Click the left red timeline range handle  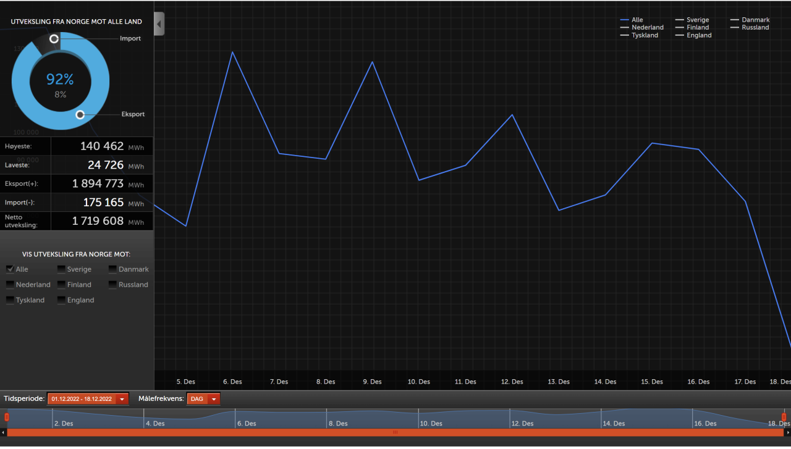(7, 418)
